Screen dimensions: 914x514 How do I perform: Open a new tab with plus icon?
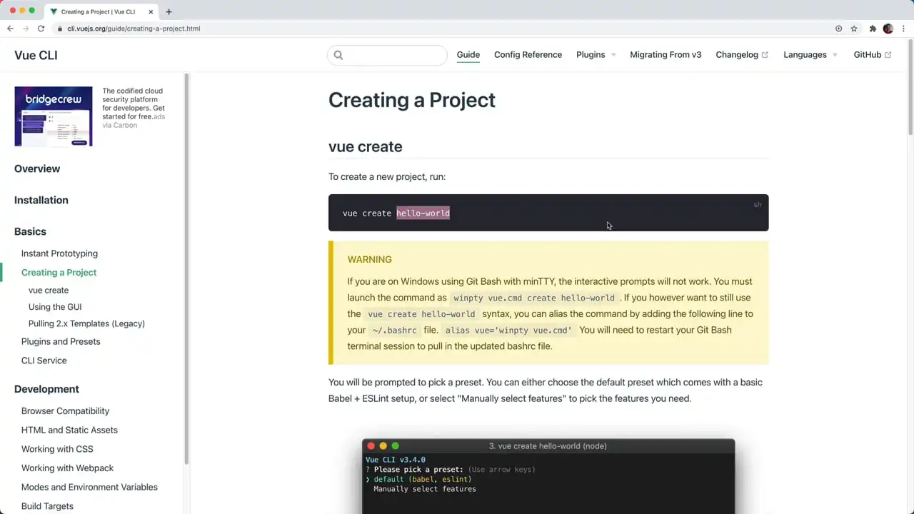(169, 11)
